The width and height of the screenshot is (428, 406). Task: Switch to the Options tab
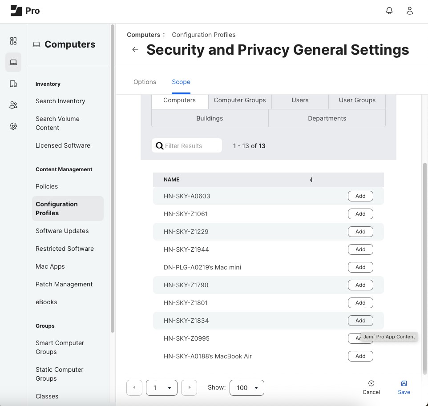pyautogui.click(x=145, y=82)
